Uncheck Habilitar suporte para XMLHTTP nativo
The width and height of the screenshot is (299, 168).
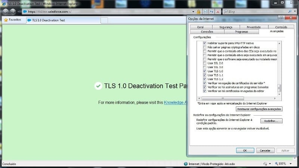pos(204,43)
